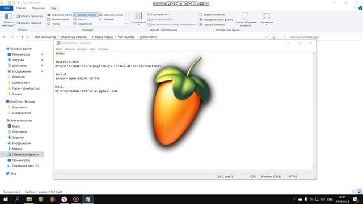
Task: Open recent locations dropdown next to forward arrow
Action: click(17, 37)
